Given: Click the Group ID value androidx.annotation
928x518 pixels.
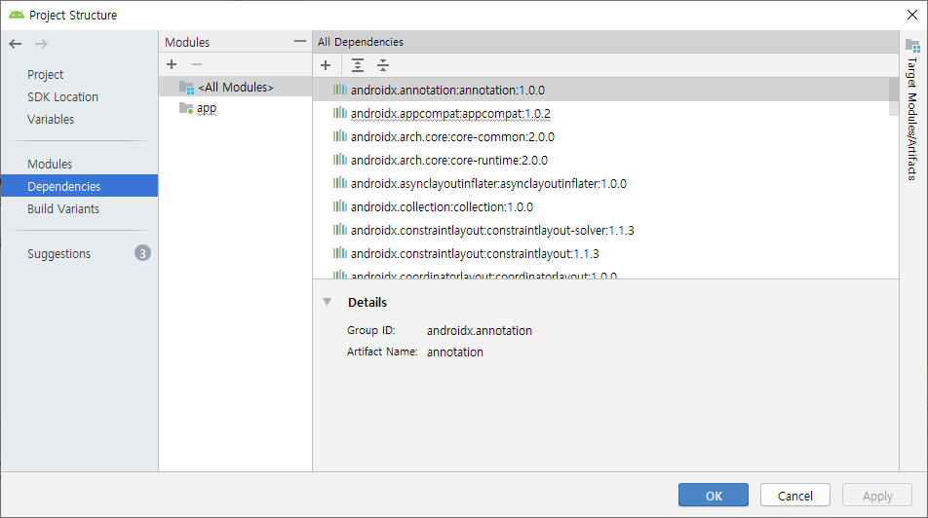Looking at the screenshot, I should (x=480, y=330).
